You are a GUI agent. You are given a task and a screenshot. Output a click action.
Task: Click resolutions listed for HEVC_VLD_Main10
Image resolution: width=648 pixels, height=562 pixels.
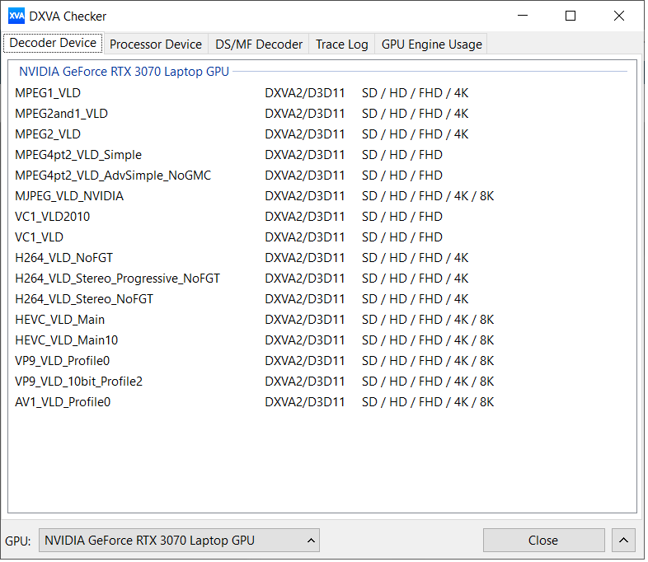click(x=429, y=341)
